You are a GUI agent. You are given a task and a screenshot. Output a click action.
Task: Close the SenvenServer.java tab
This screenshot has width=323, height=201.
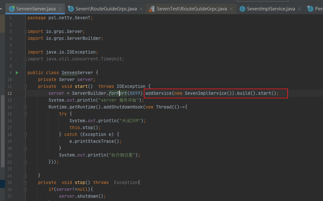[60, 9]
